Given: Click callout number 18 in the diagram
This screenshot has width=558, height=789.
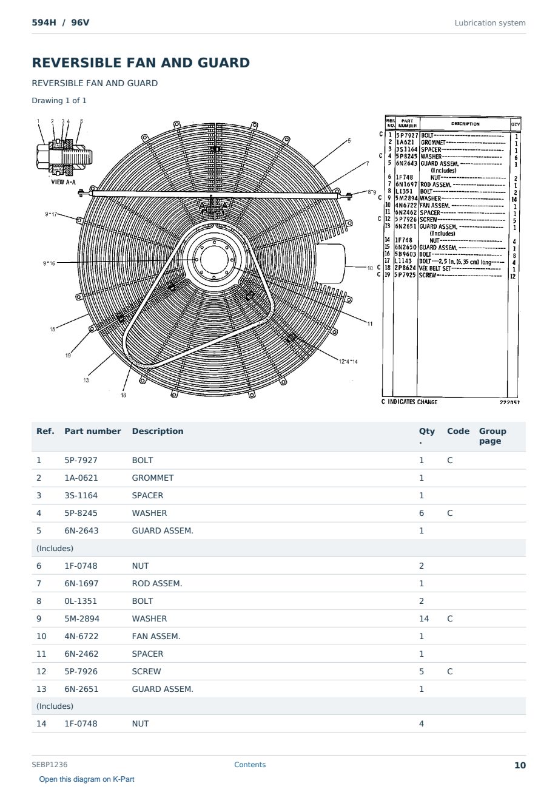Looking at the screenshot, I should coord(123,395).
